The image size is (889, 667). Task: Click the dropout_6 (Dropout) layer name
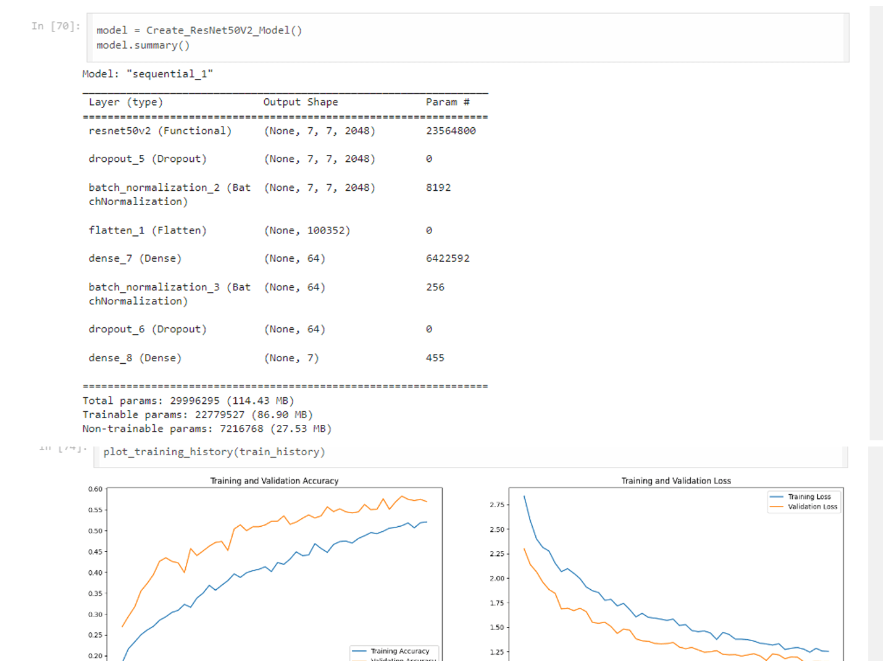pyautogui.click(x=148, y=329)
